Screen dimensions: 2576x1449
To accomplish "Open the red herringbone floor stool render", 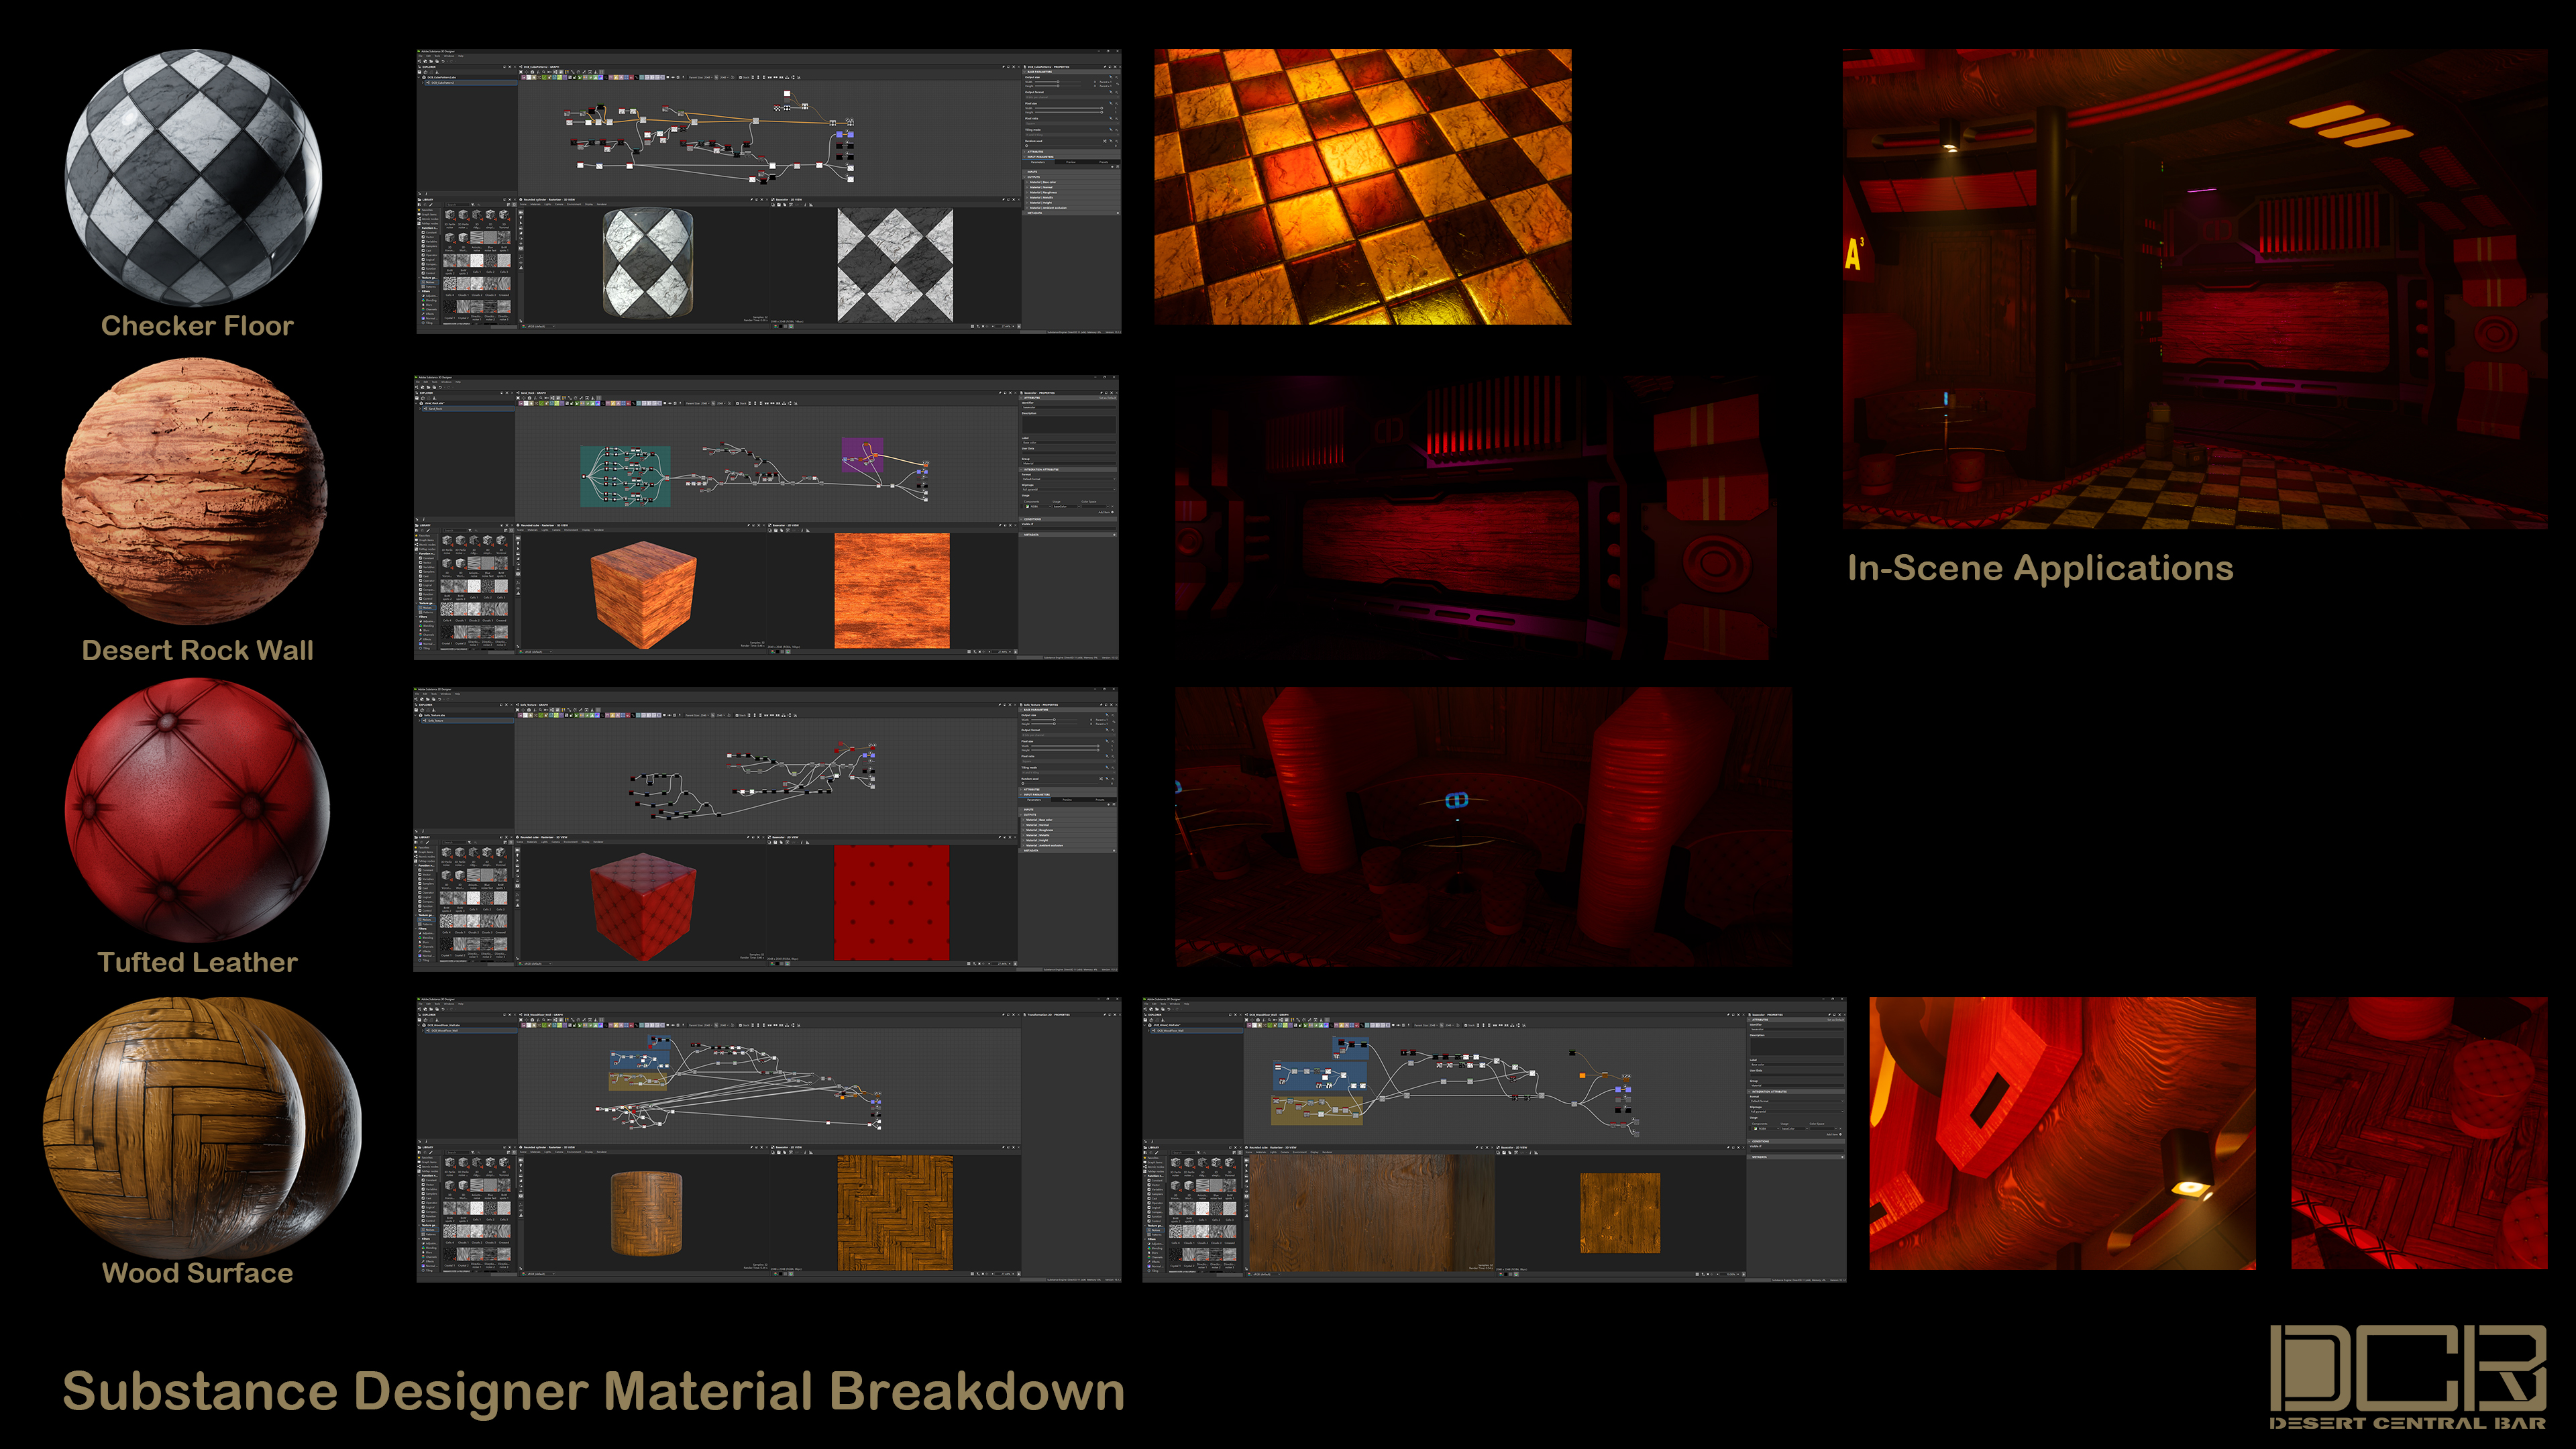I will click(x=2419, y=1133).
